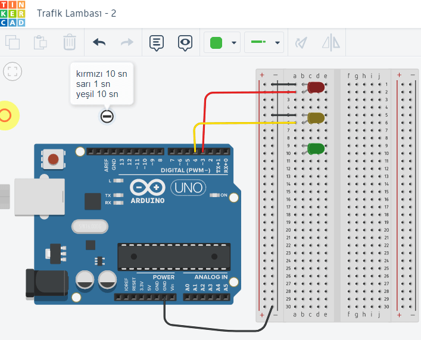Select the Notes annotation tool
Image resolution: width=421 pixels, height=340 pixels.
point(157,43)
